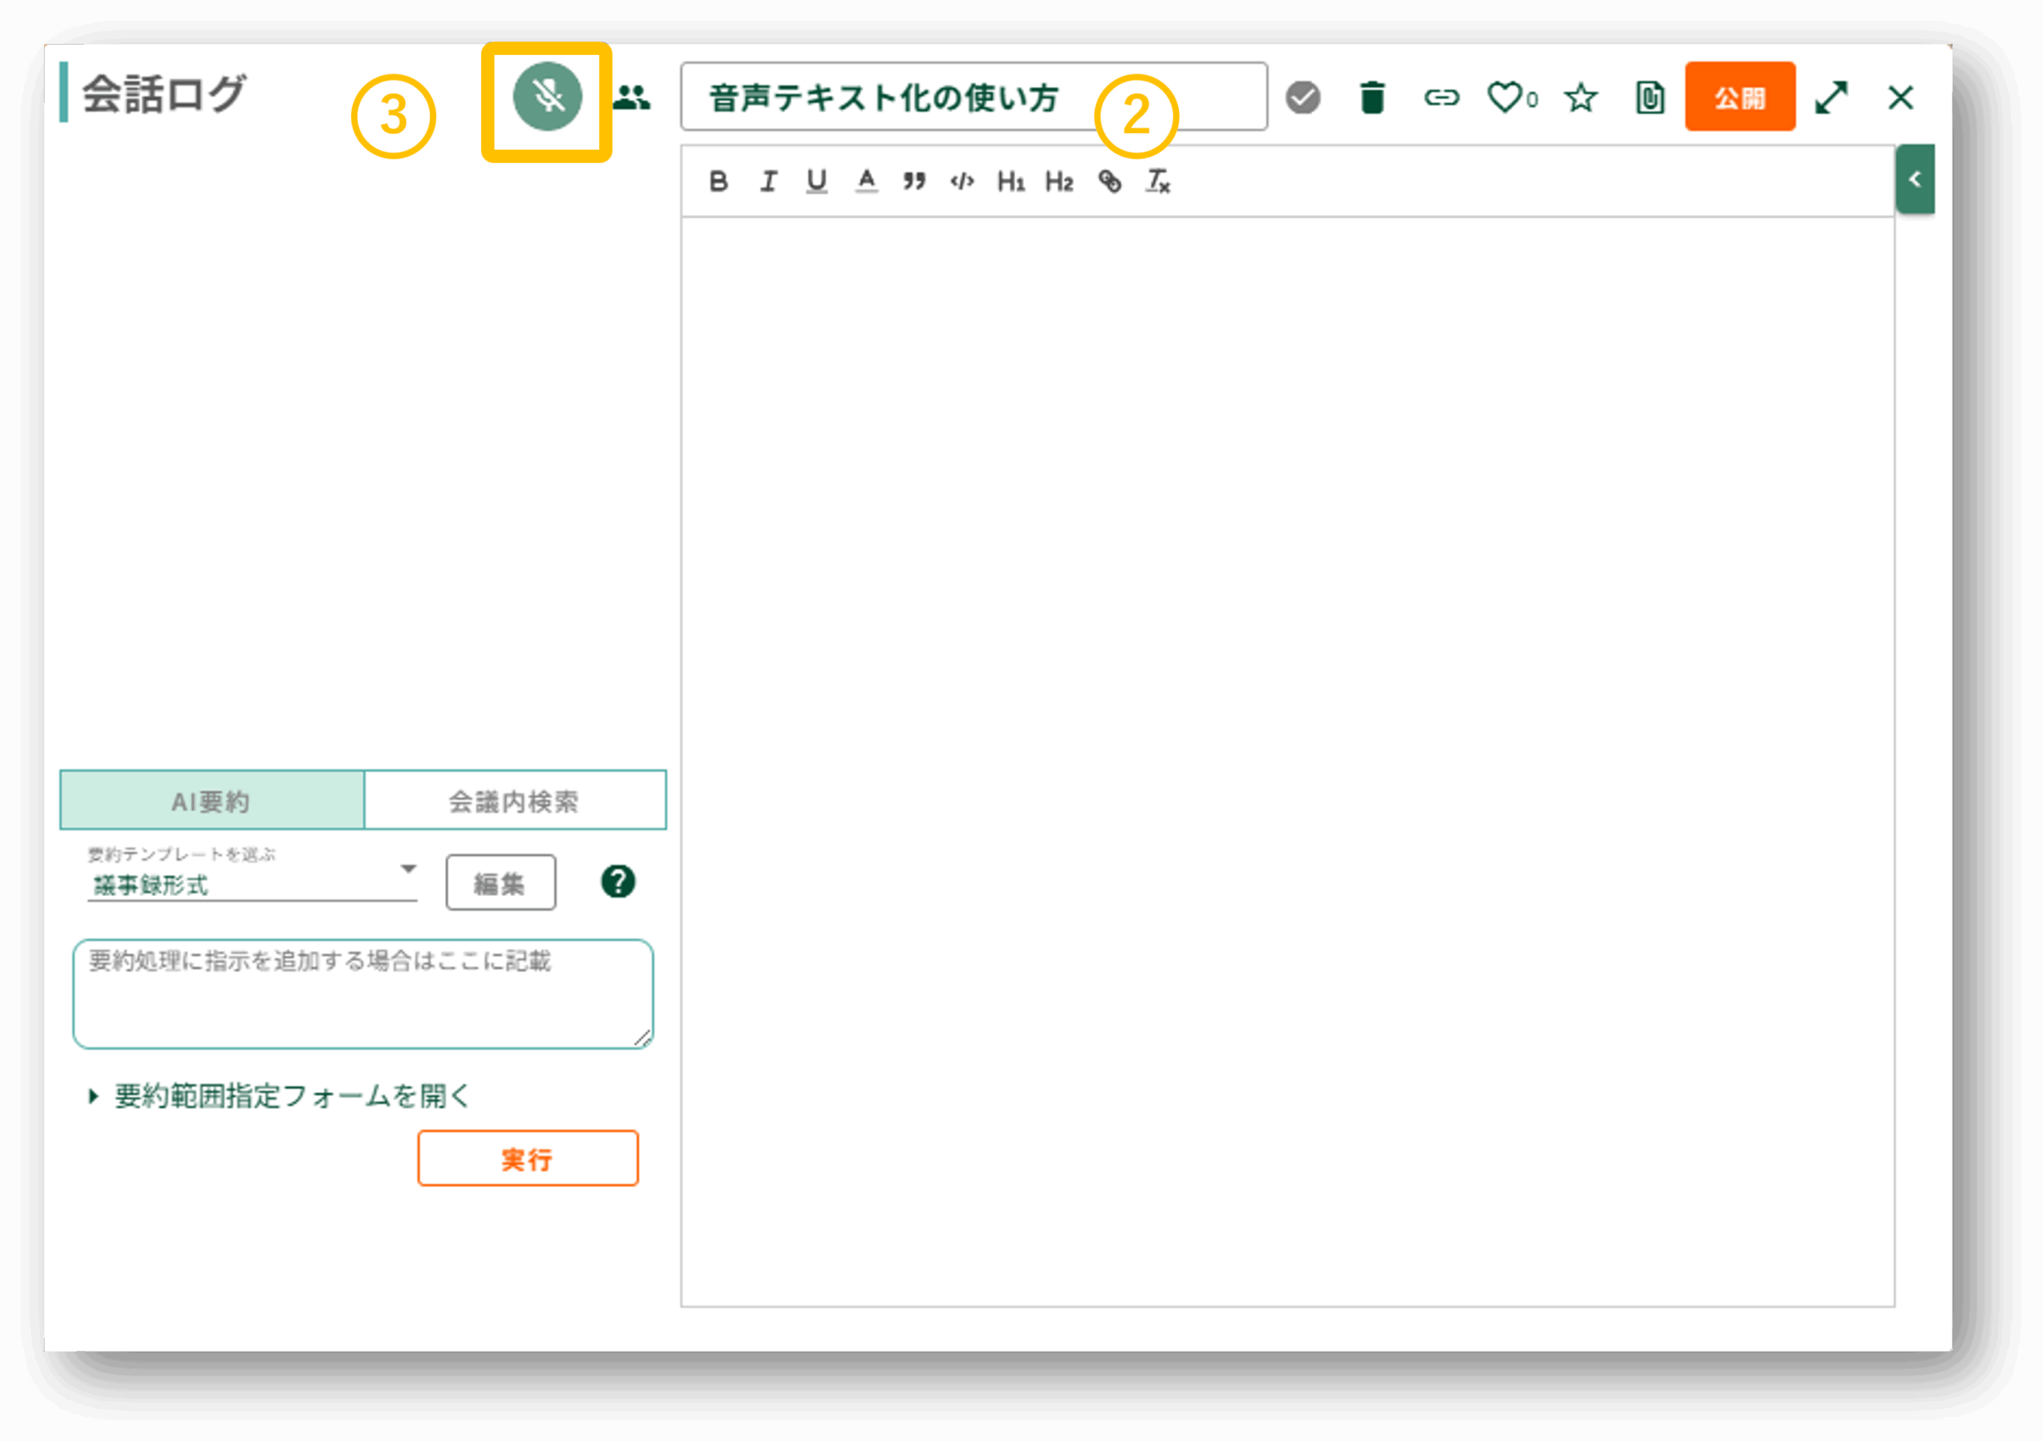Copy the note link icon

tap(1441, 97)
